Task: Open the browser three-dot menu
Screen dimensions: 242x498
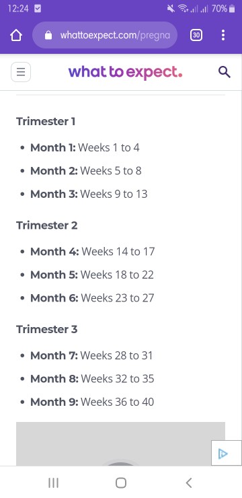Action: click(x=223, y=35)
